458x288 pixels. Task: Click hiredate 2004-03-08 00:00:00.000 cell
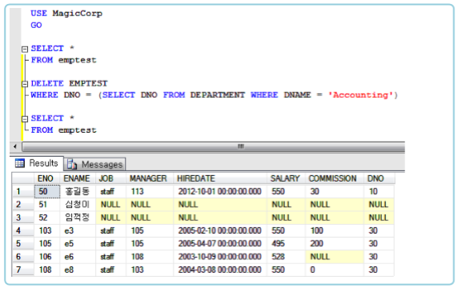point(220,270)
